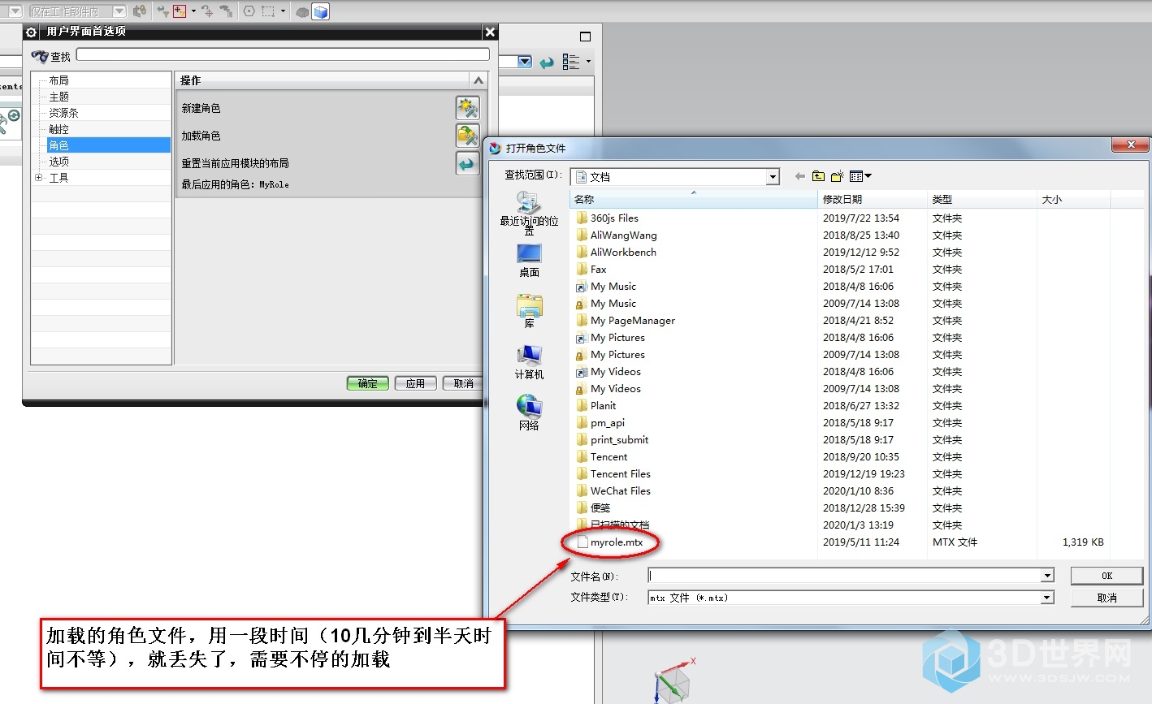Click the binoculars 查找 search icon

[x=40, y=56]
